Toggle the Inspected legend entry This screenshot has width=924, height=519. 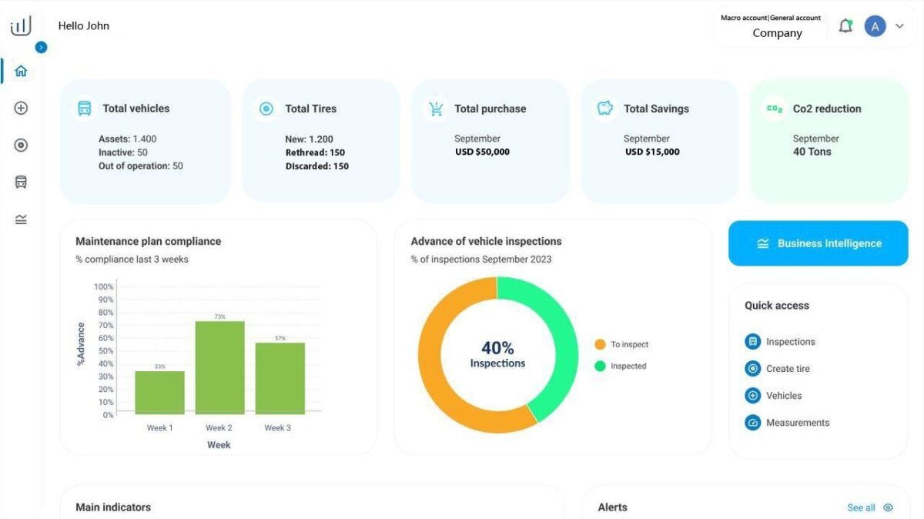621,366
